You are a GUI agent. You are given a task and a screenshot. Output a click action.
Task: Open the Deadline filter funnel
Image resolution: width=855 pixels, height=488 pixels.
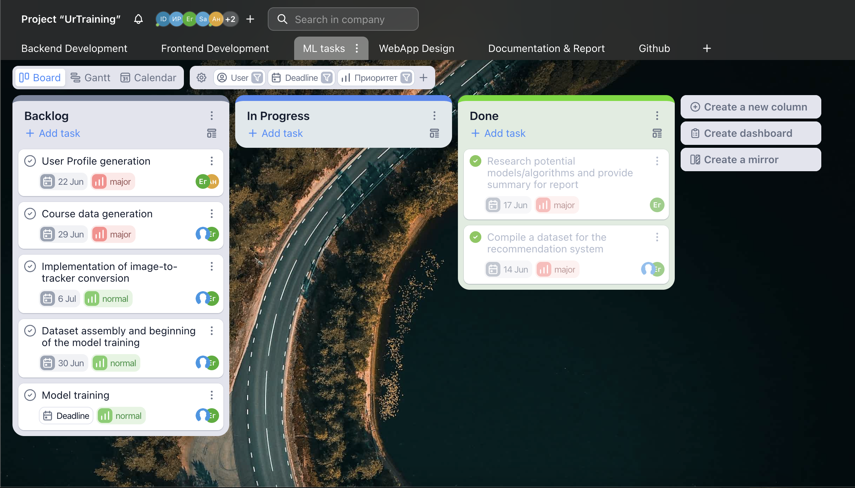(x=327, y=78)
